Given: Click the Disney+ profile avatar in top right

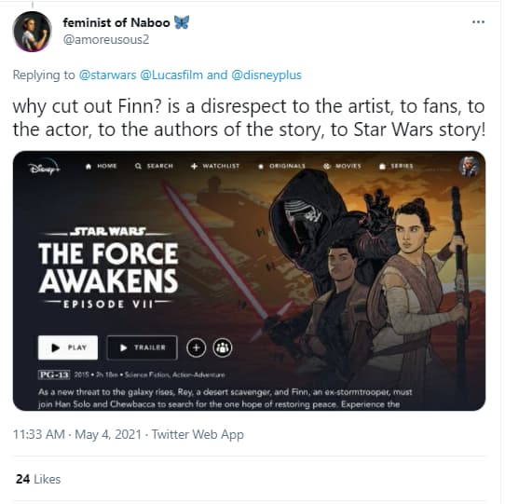Looking at the screenshot, I should click(x=469, y=167).
